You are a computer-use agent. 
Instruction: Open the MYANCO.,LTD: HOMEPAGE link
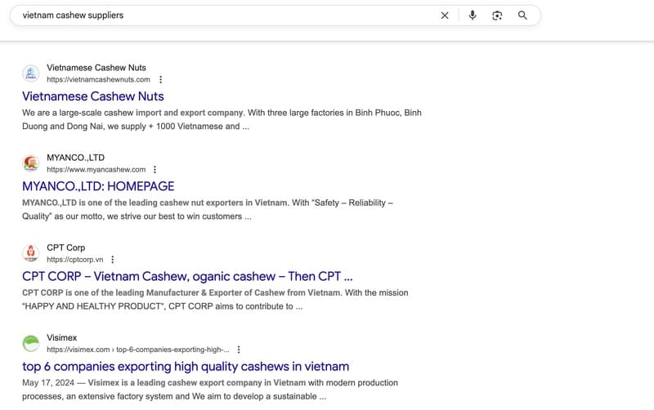[98, 186]
